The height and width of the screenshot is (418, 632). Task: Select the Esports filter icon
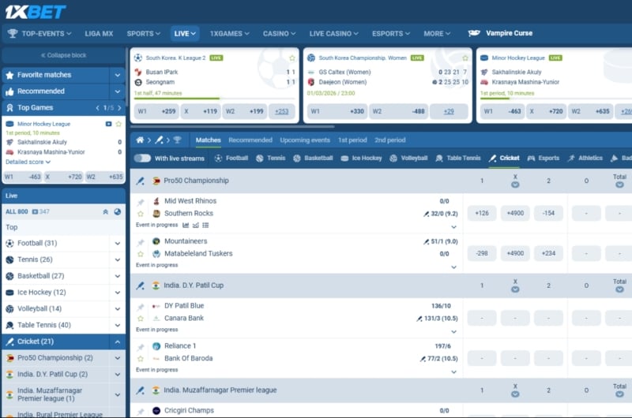pyautogui.click(x=531, y=158)
